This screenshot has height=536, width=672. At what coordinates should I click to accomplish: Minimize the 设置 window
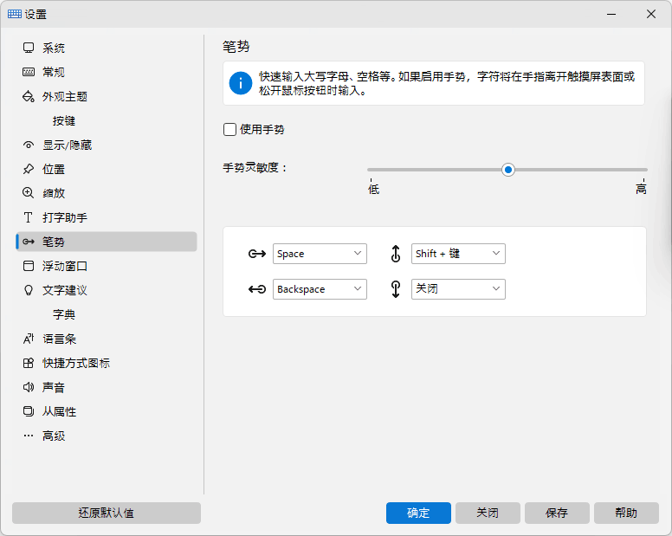tap(611, 14)
